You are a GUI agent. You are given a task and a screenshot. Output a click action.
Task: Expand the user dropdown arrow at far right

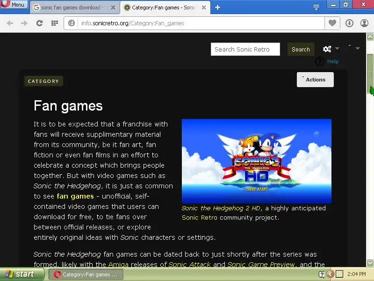[358, 49]
